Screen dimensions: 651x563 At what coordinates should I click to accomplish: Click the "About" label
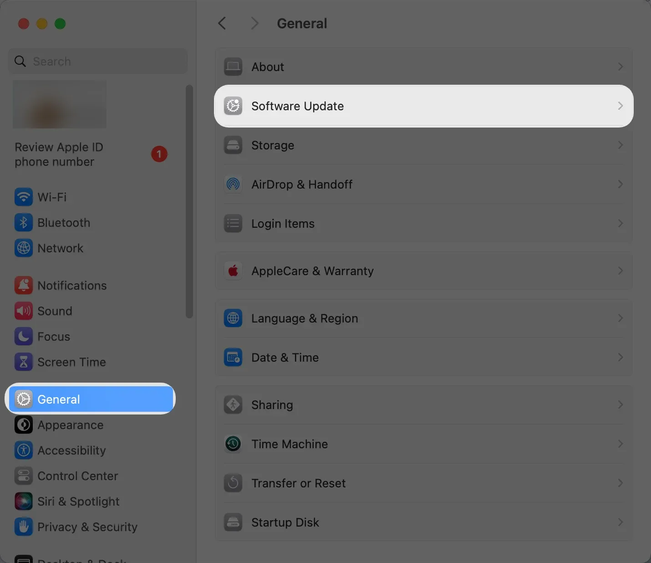(x=268, y=67)
